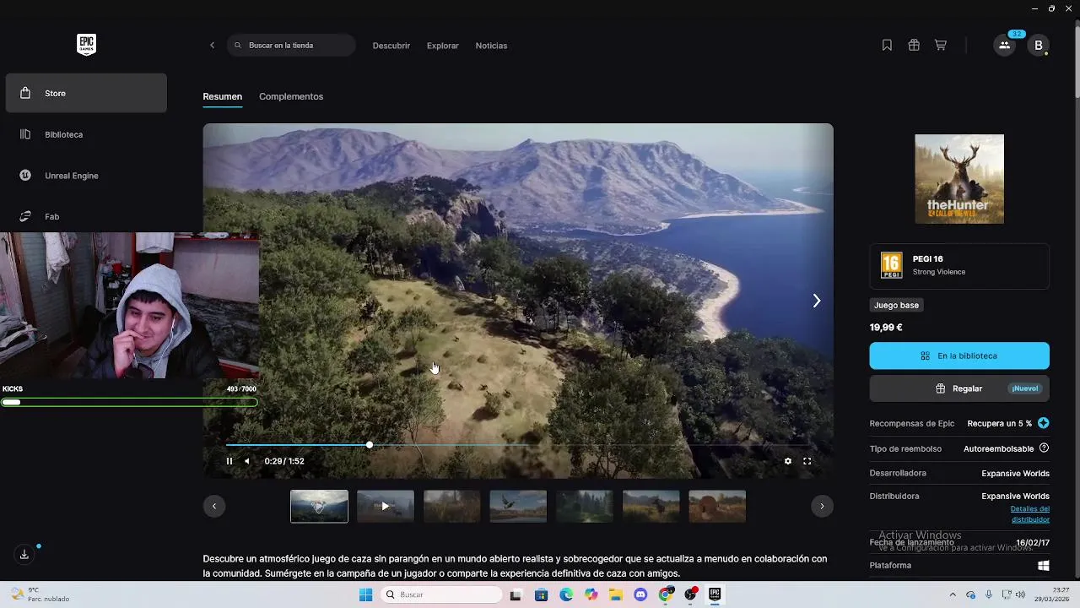This screenshot has height=608, width=1080.
Task: Open the Descubrir page
Action: 391,46
